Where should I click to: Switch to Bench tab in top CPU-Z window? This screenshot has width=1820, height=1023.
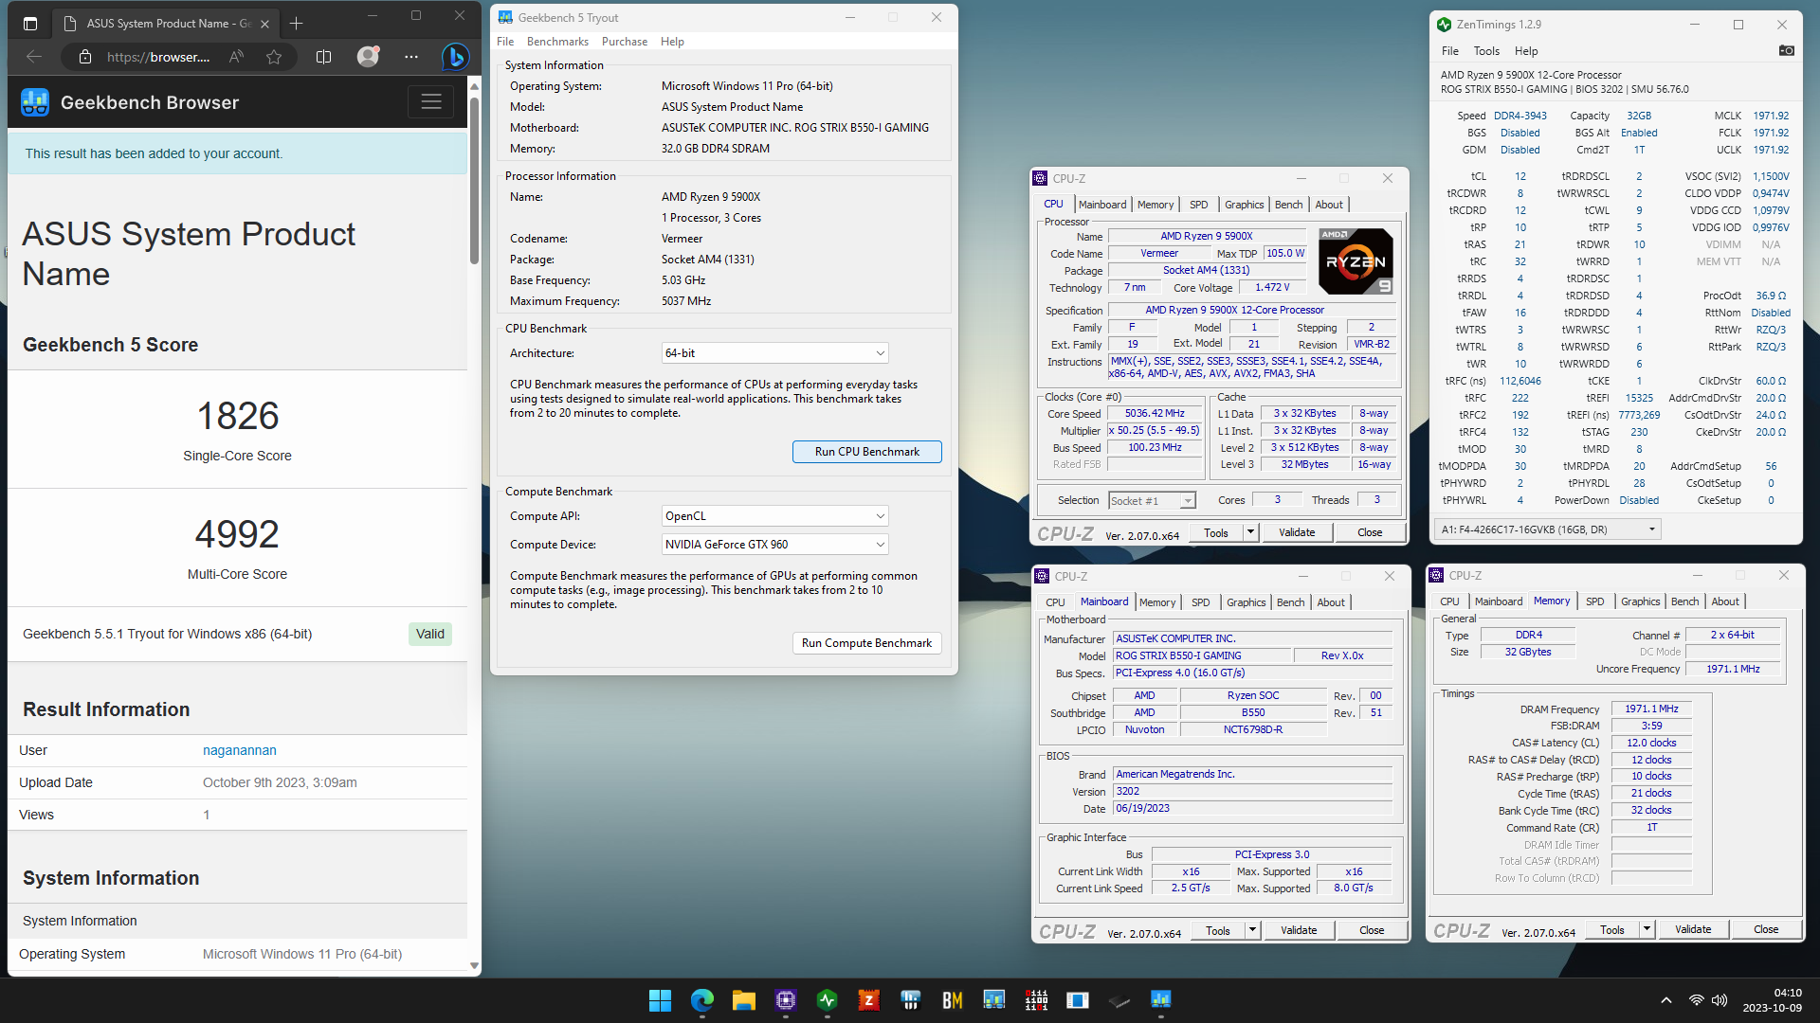click(x=1288, y=205)
